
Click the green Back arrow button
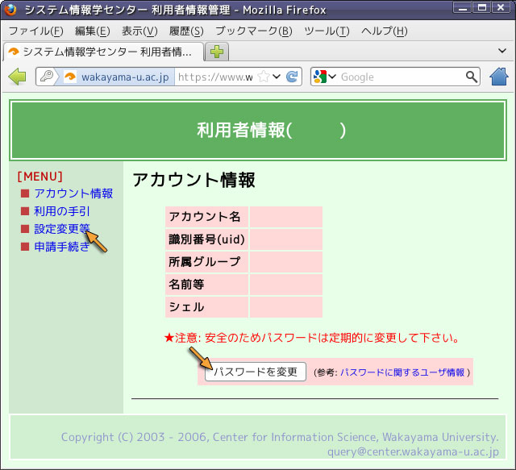click(x=17, y=77)
